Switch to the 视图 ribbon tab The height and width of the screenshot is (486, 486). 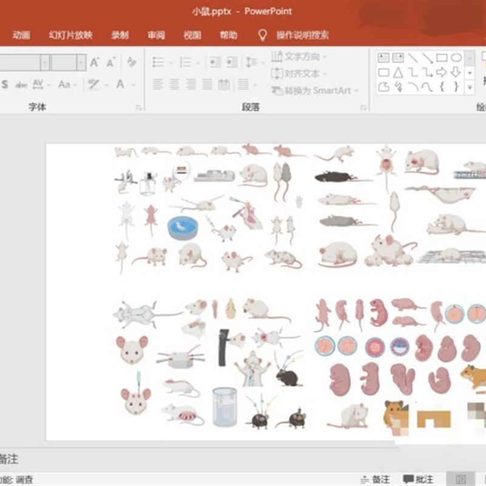point(191,35)
